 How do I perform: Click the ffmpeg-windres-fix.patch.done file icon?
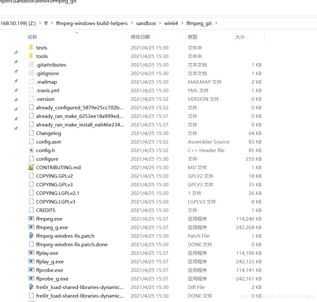(x=31, y=244)
